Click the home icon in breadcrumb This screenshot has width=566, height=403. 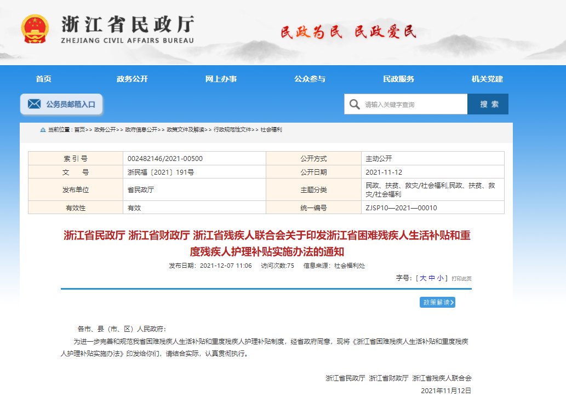click(43, 130)
